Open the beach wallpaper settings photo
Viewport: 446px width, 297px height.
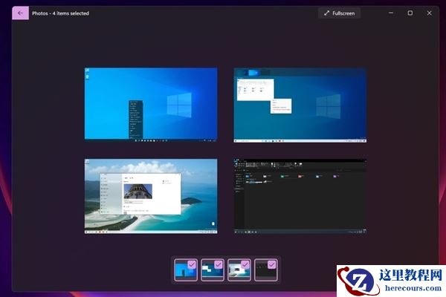point(151,196)
